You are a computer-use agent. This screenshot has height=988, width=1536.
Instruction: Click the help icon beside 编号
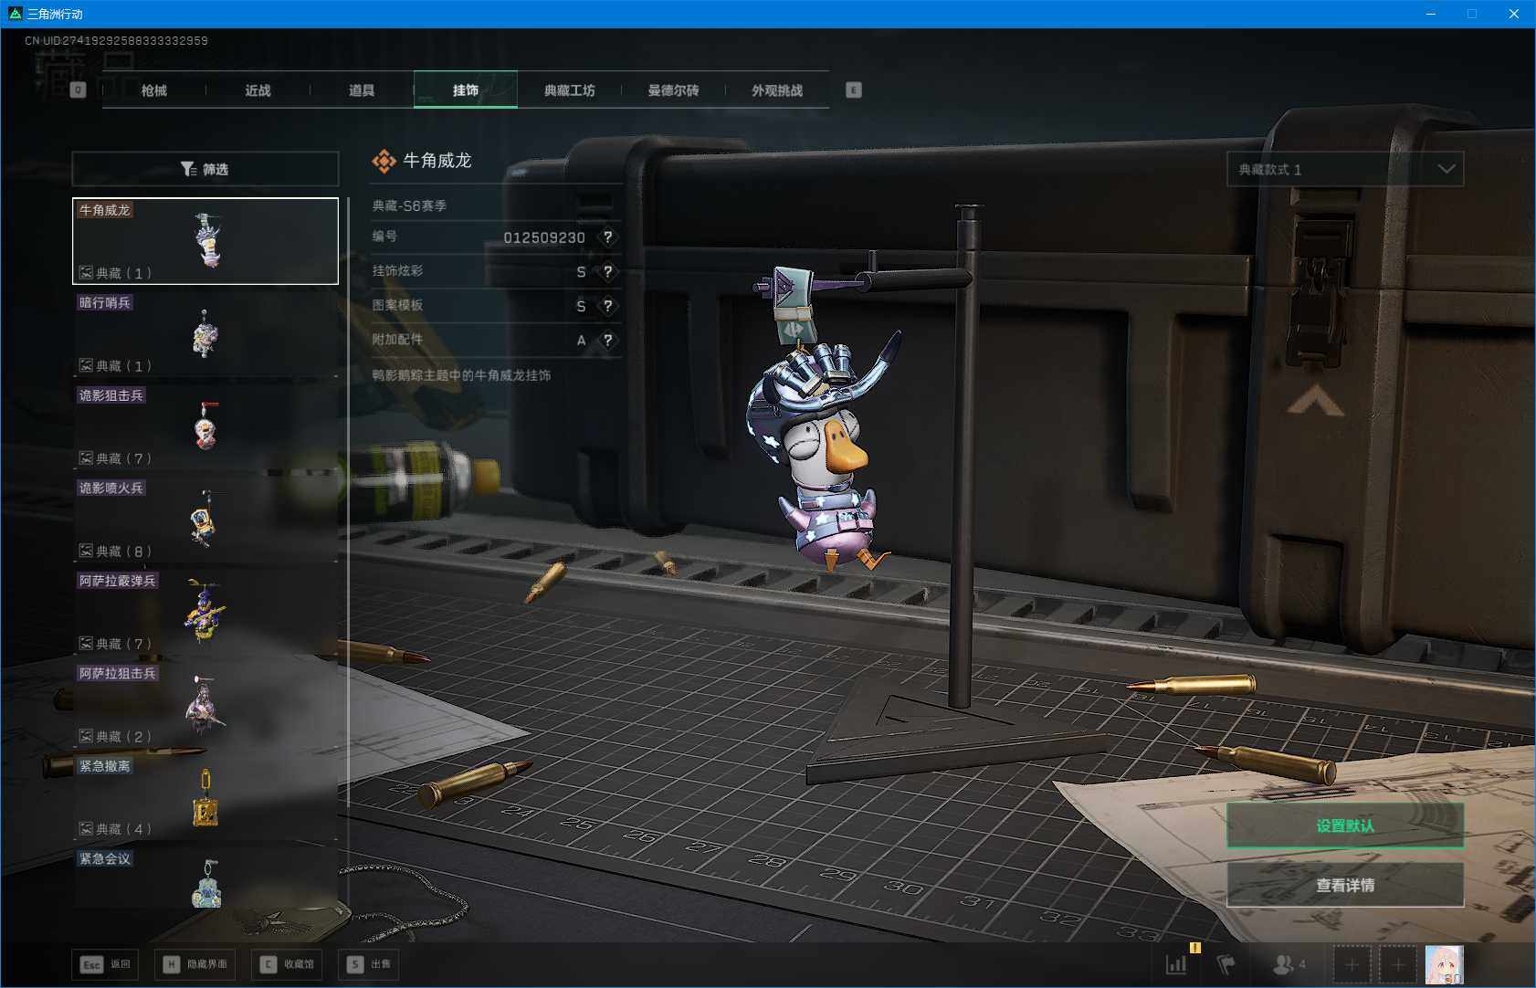(608, 237)
